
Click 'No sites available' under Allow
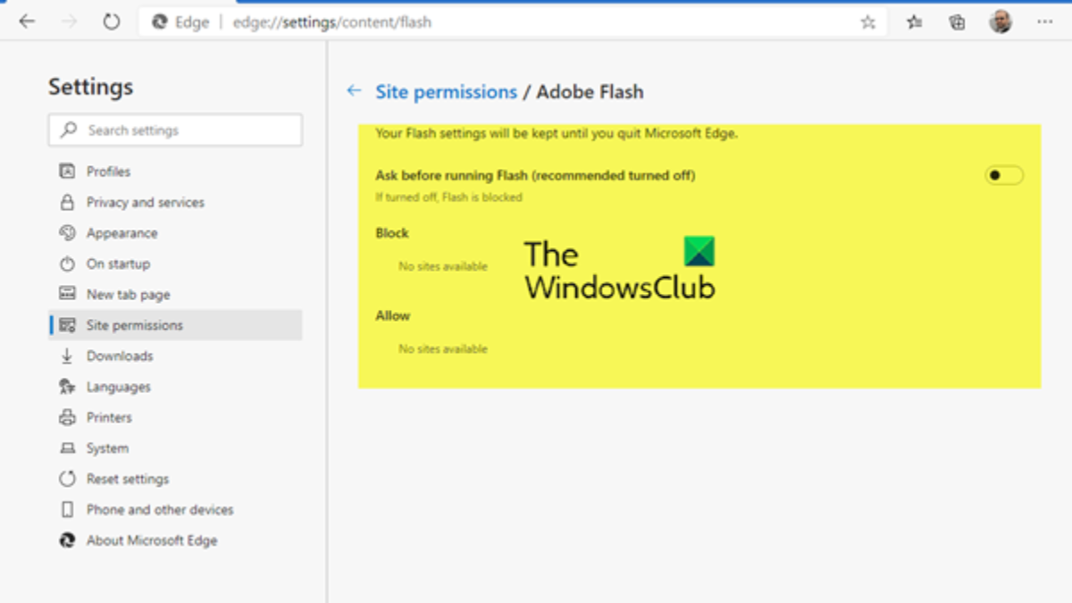pos(443,349)
